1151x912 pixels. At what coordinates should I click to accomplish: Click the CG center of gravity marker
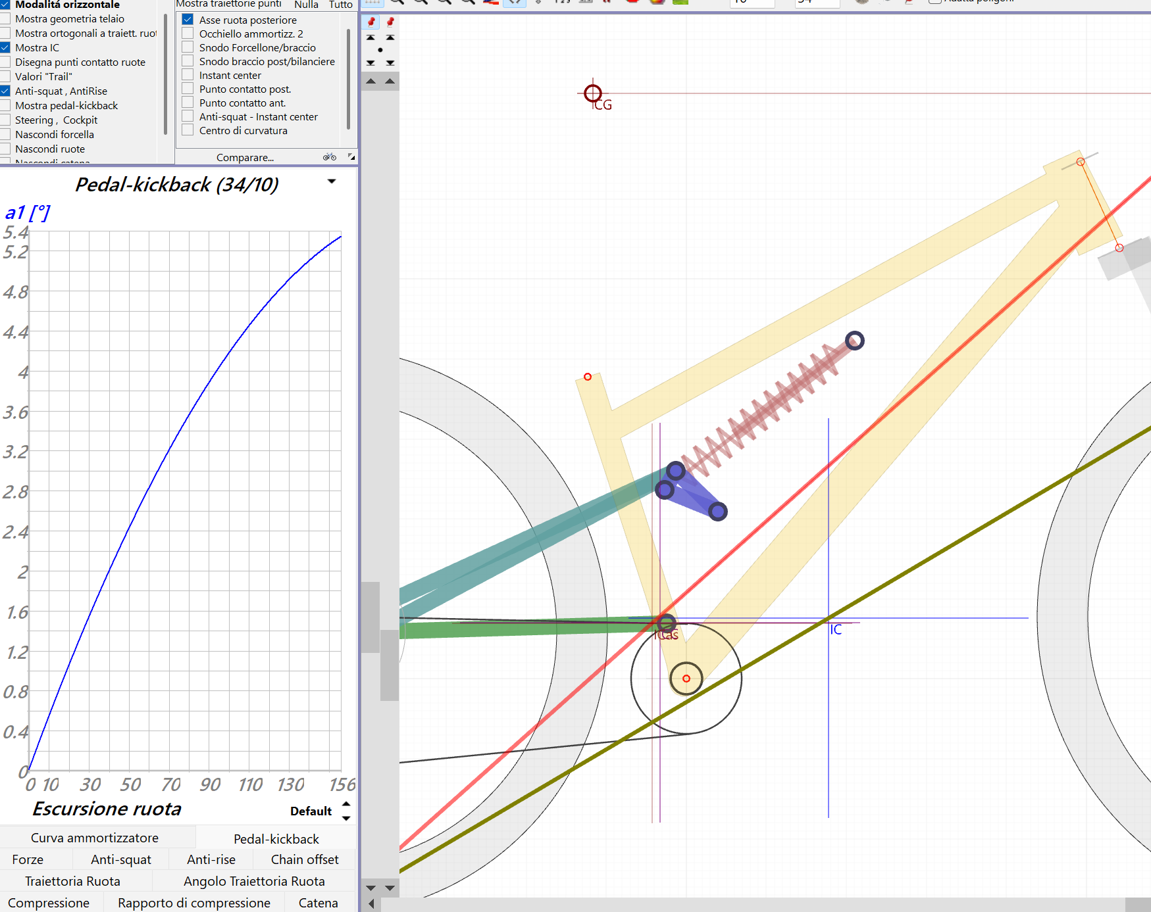coord(593,93)
